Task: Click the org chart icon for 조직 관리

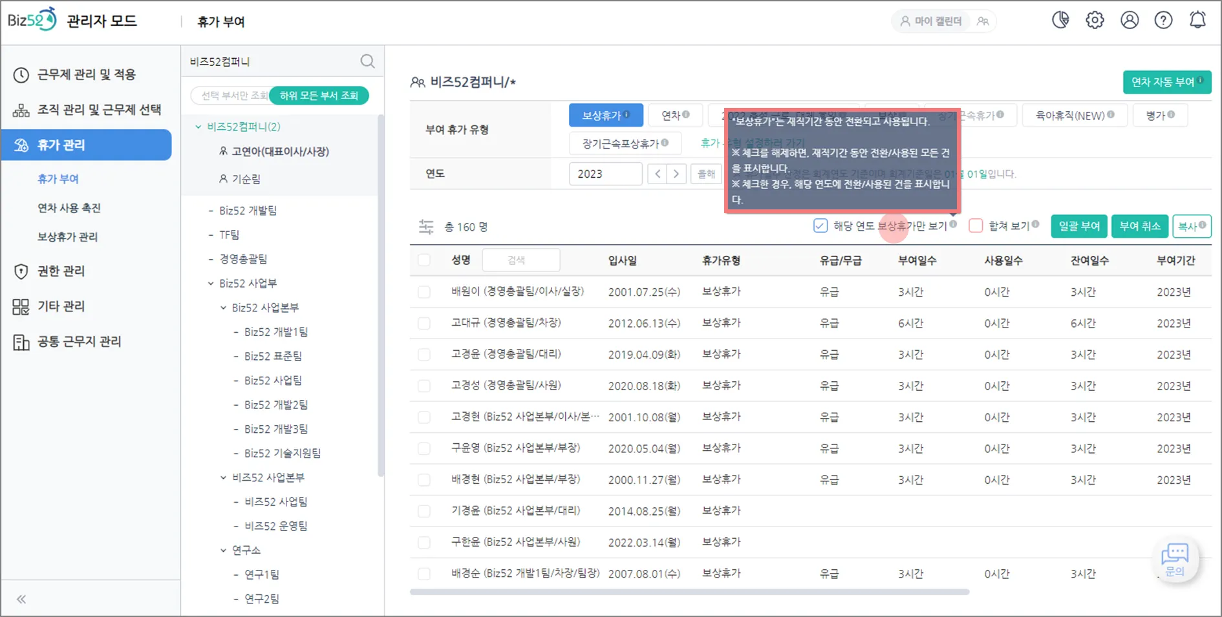Action: [x=21, y=110]
